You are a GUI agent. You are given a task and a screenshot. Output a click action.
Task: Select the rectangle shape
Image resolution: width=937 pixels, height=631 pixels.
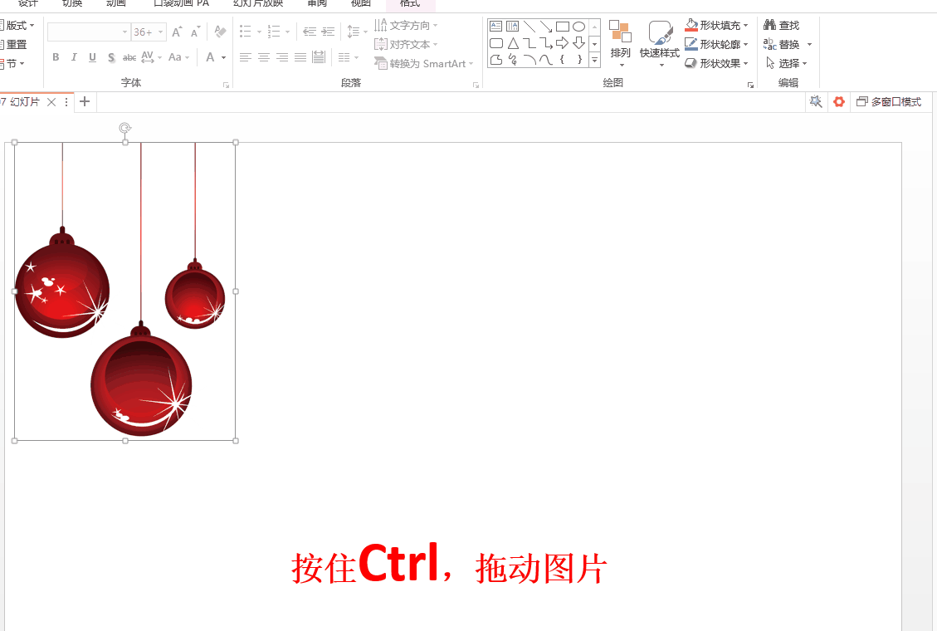[x=563, y=27]
